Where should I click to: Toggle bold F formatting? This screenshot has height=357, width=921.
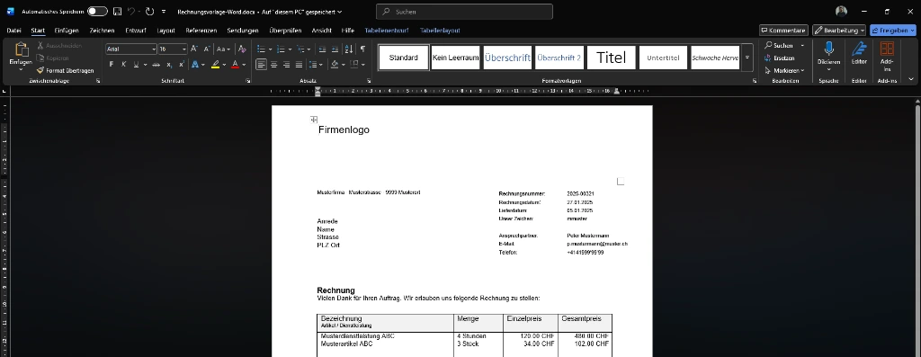111,65
